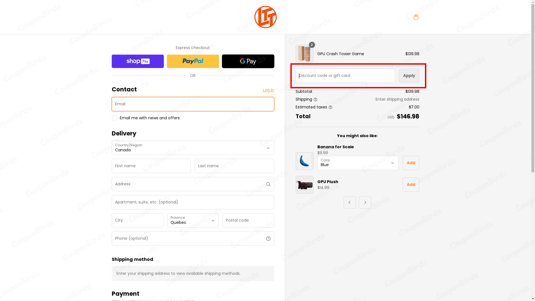The width and height of the screenshot is (535, 301).
Task: Show next recommended products with right arrow
Action: tap(365, 202)
